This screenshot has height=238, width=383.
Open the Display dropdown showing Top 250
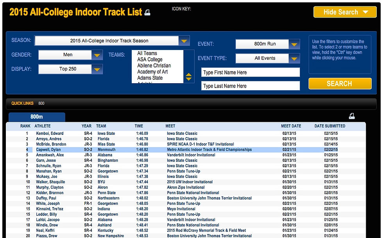point(70,69)
